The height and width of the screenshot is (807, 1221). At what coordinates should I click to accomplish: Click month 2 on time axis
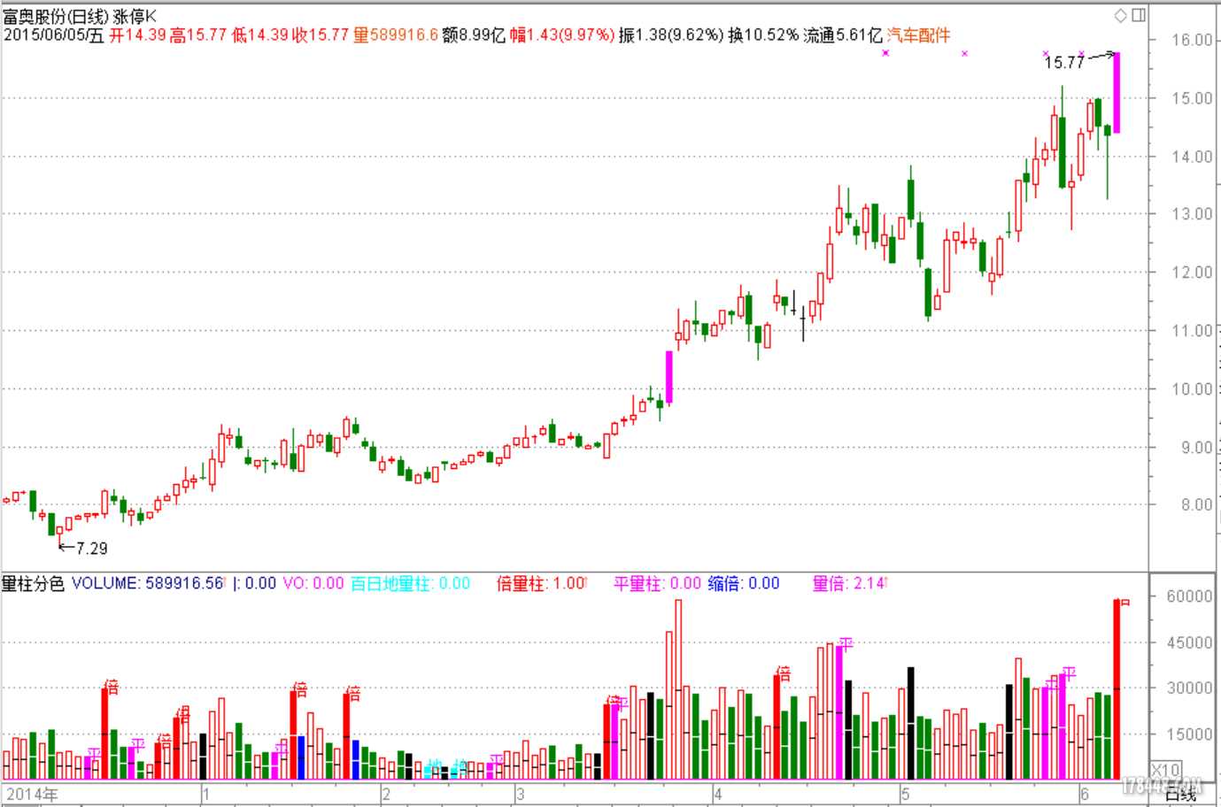[386, 794]
